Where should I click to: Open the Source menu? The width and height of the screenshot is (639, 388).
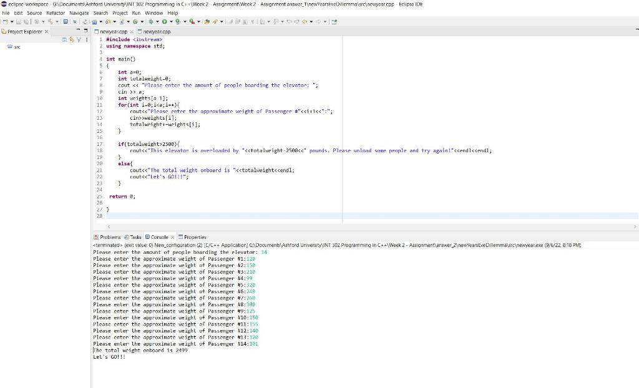34,13
